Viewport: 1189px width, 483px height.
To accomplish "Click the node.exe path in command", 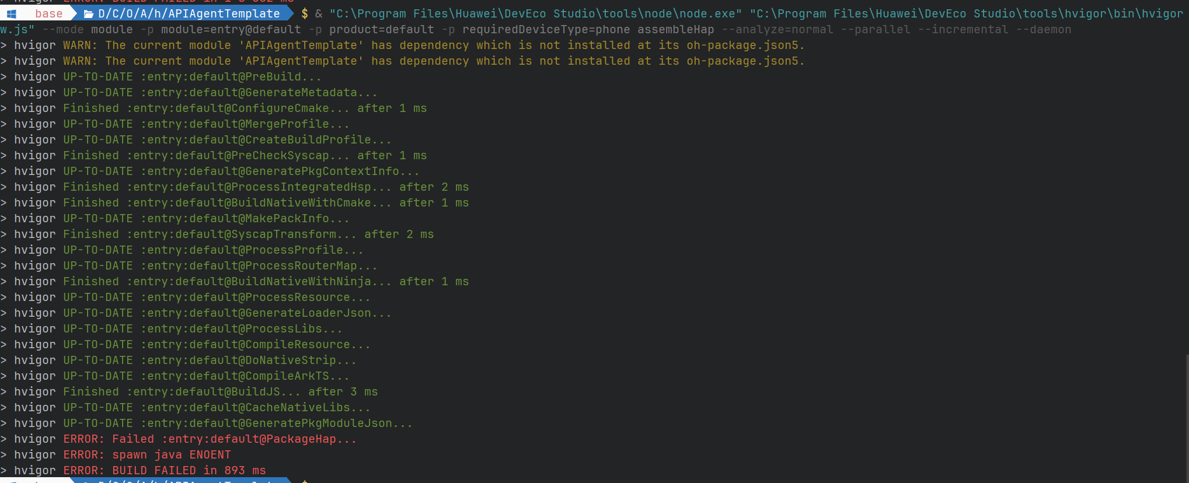I will pyautogui.click(x=535, y=13).
